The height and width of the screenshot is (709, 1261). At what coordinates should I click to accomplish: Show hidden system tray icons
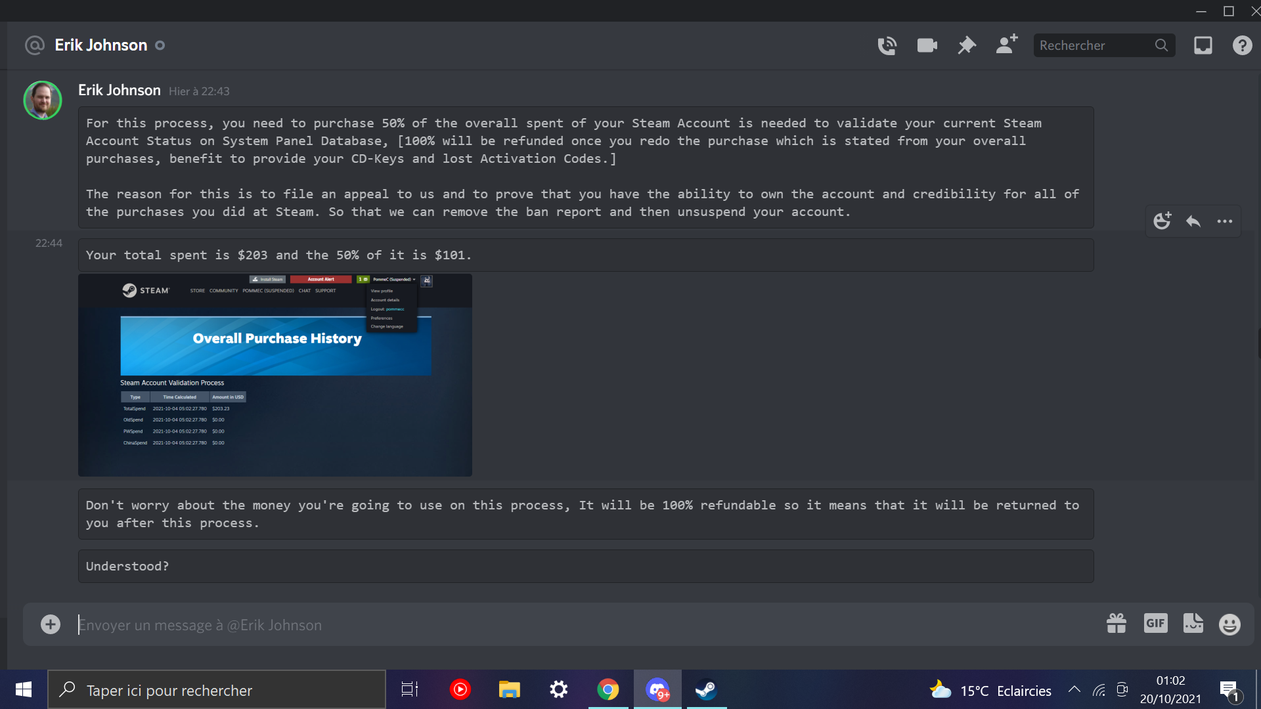point(1074,689)
